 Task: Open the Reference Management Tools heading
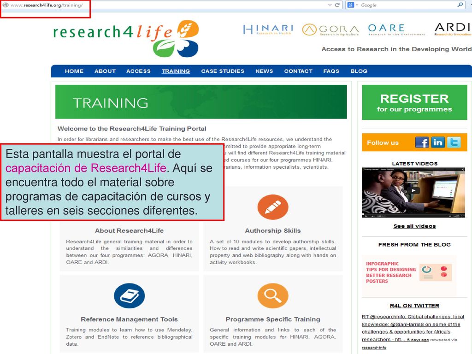pyautogui.click(x=129, y=319)
